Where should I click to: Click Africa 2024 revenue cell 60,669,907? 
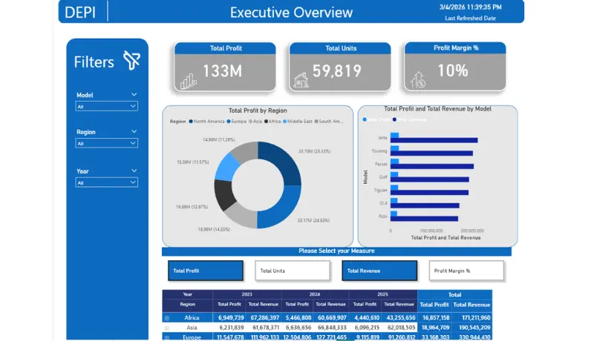coord(330,318)
